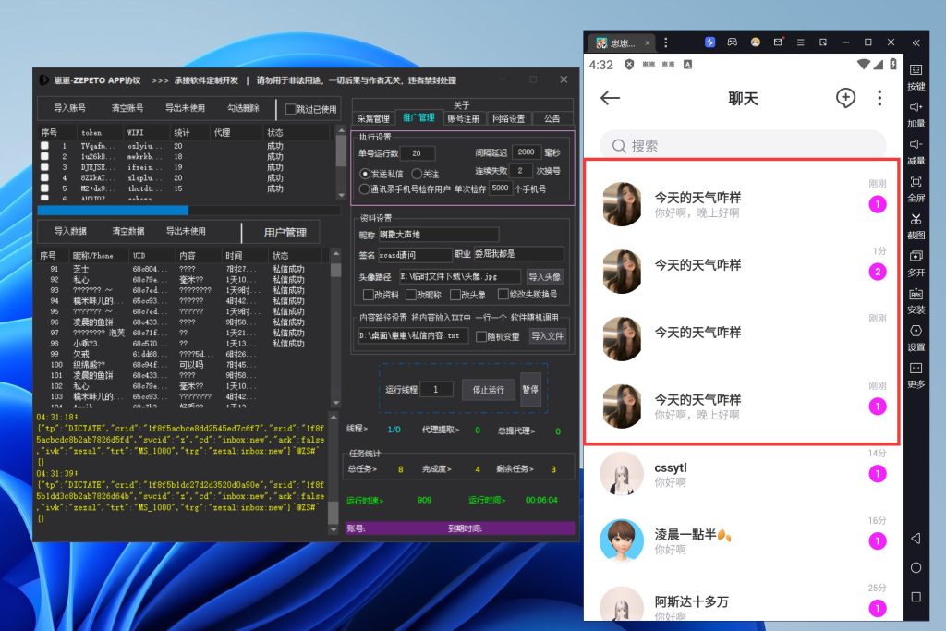Enable the 跳过已使用 checkbox
Screen dimensions: 946x631
pyautogui.click(x=290, y=109)
